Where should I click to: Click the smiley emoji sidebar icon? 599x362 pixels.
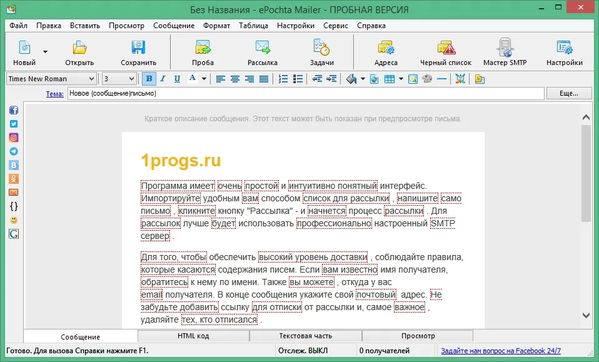[x=14, y=220]
